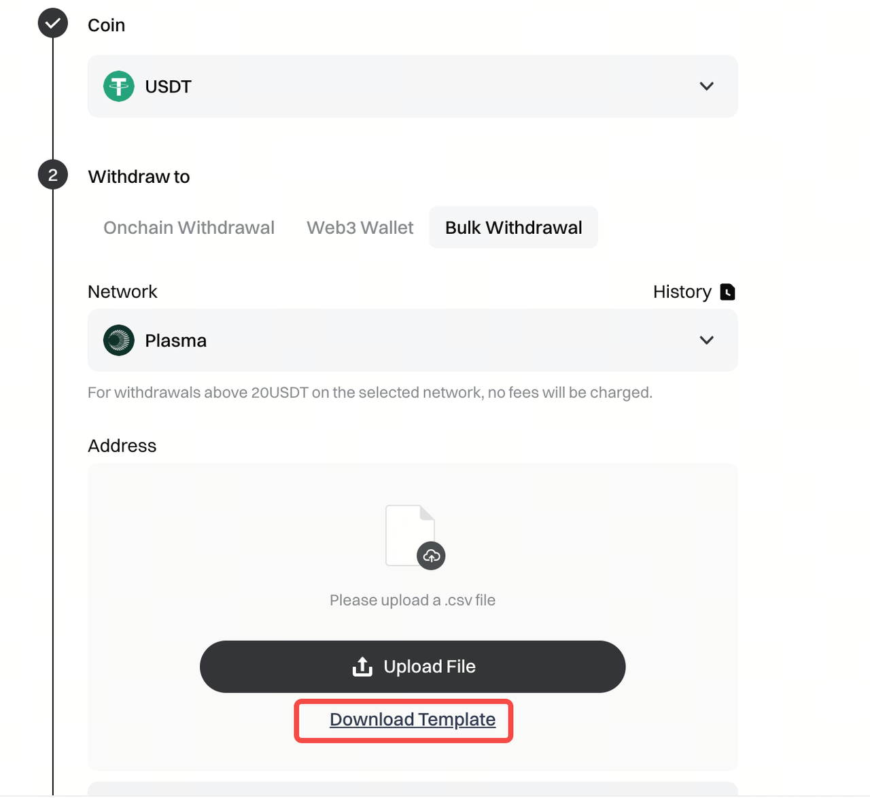Click the upload arrow icon in button
This screenshot has height=798, width=870.
(362, 667)
